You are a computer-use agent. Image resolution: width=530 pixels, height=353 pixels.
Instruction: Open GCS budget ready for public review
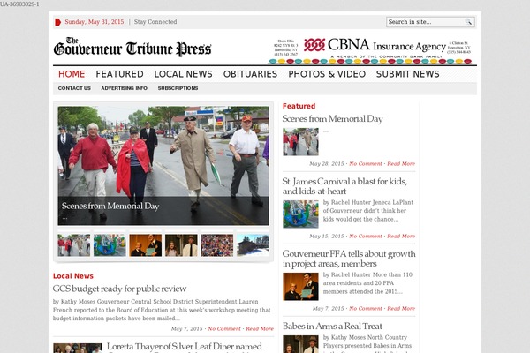coord(119,289)
